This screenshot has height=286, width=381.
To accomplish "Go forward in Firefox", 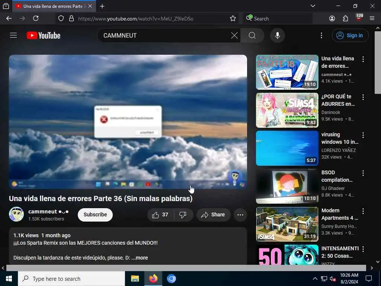I will [x=22, y=19].
